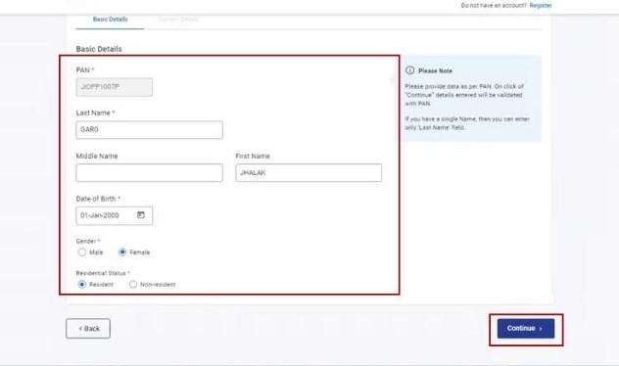The image size is (619, 366).
Task: Click the Residential Status label
Action: coord(103,273)
